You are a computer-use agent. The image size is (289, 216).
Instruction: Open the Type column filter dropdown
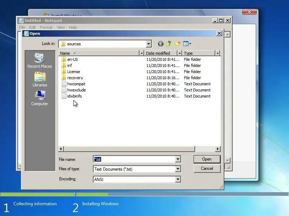point(217,53)
